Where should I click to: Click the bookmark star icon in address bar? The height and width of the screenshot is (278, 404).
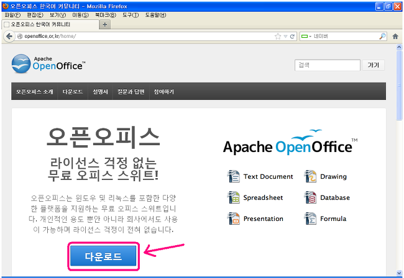277,36
